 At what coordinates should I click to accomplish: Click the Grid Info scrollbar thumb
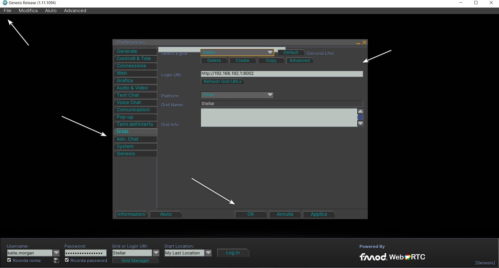(x=360, y=117)
